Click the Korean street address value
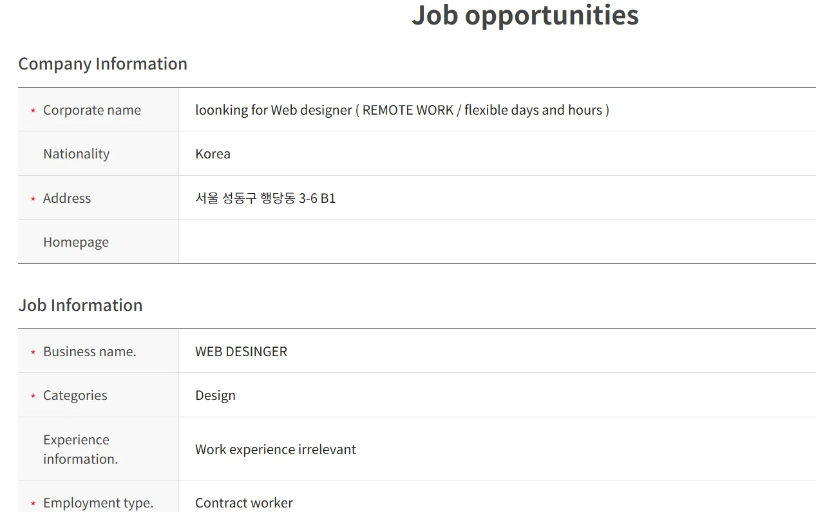 point(265,198)
